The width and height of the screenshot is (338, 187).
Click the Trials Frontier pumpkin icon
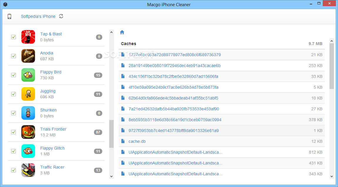point(28,132)
